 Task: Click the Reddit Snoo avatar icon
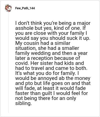pyautogui.click(x=8, y=8)
